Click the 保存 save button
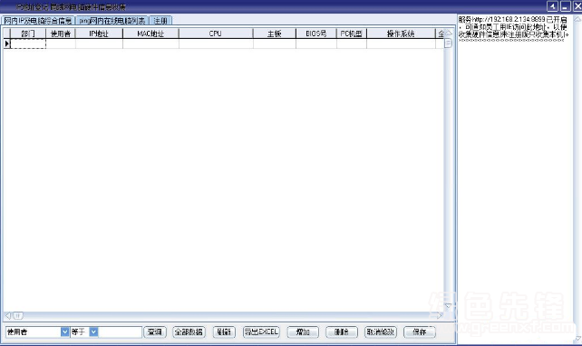The height and width of the screenshot is (346, 582). [420, 332]
